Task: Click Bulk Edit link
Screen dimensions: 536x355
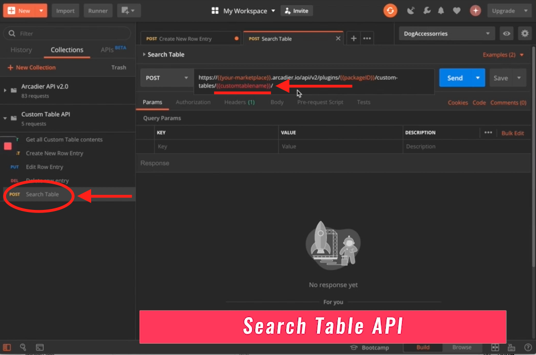Action: [512, 133]
